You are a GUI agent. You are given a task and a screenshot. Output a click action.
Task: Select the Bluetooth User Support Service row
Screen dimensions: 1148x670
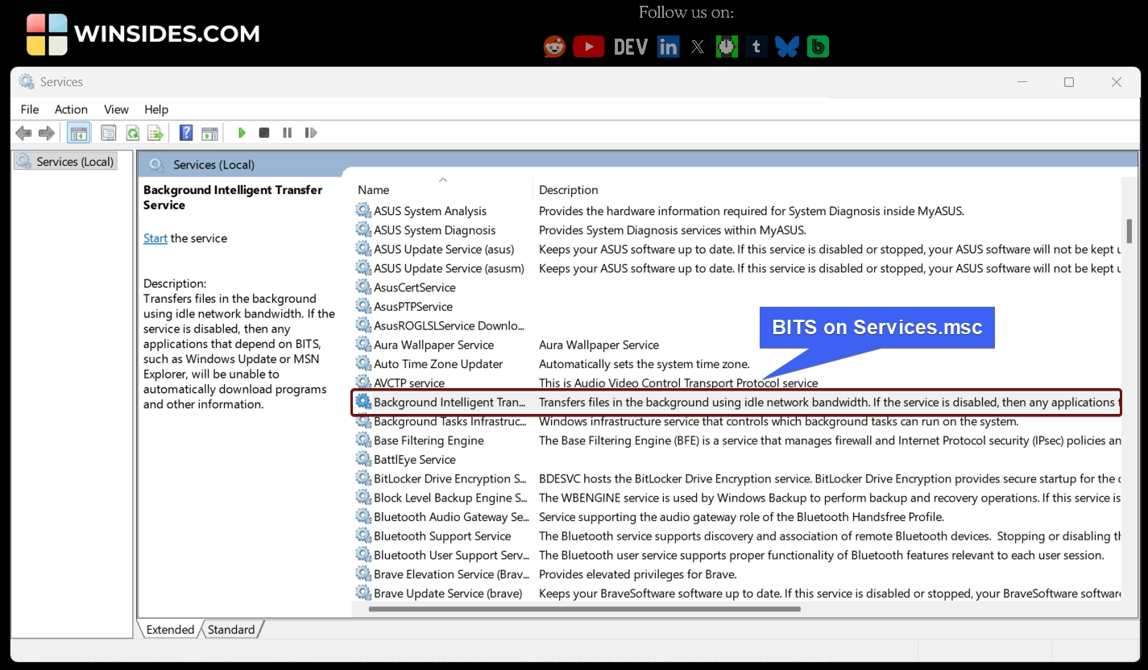[x=736, y=555]
